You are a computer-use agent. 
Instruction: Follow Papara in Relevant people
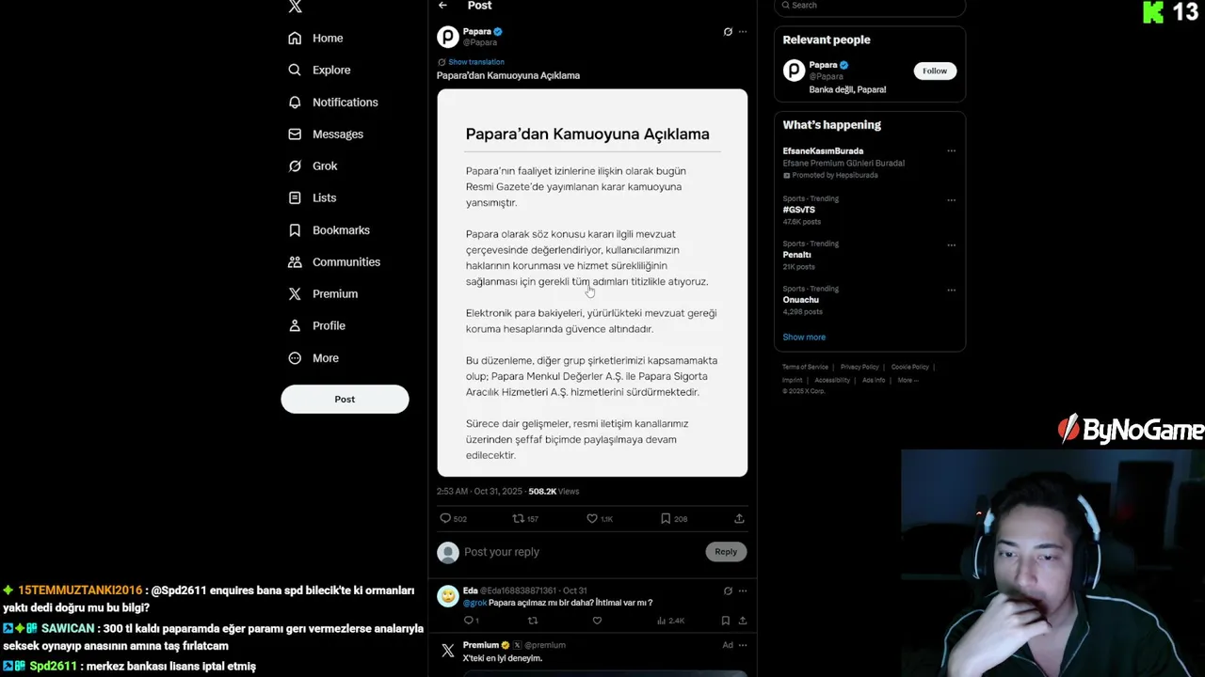(935, 71)
